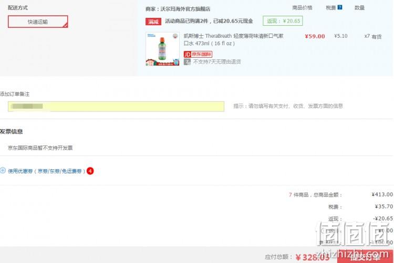Click the 税费 column header label
Screen dimensions: 394x263
[330, 8]
